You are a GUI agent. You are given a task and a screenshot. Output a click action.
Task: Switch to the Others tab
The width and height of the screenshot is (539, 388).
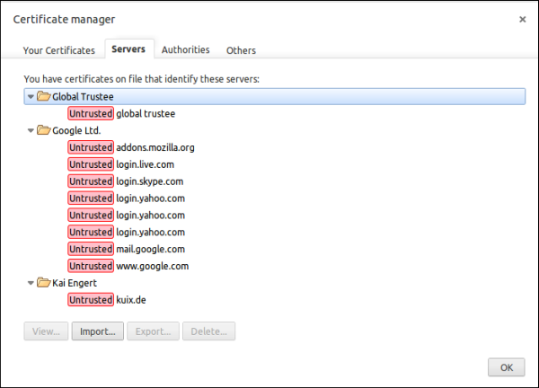pyautogui.click(x=241, y=50)
